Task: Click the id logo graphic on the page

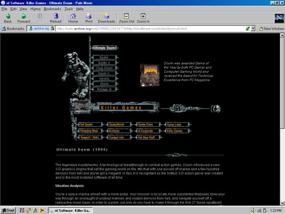Action: (x=178, y=108)
